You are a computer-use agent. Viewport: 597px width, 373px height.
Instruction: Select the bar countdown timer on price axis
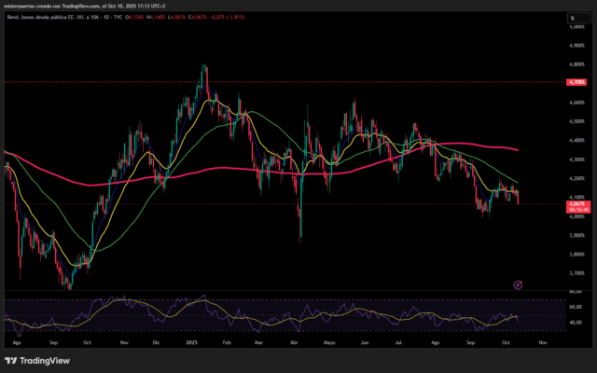click(576, 210)
